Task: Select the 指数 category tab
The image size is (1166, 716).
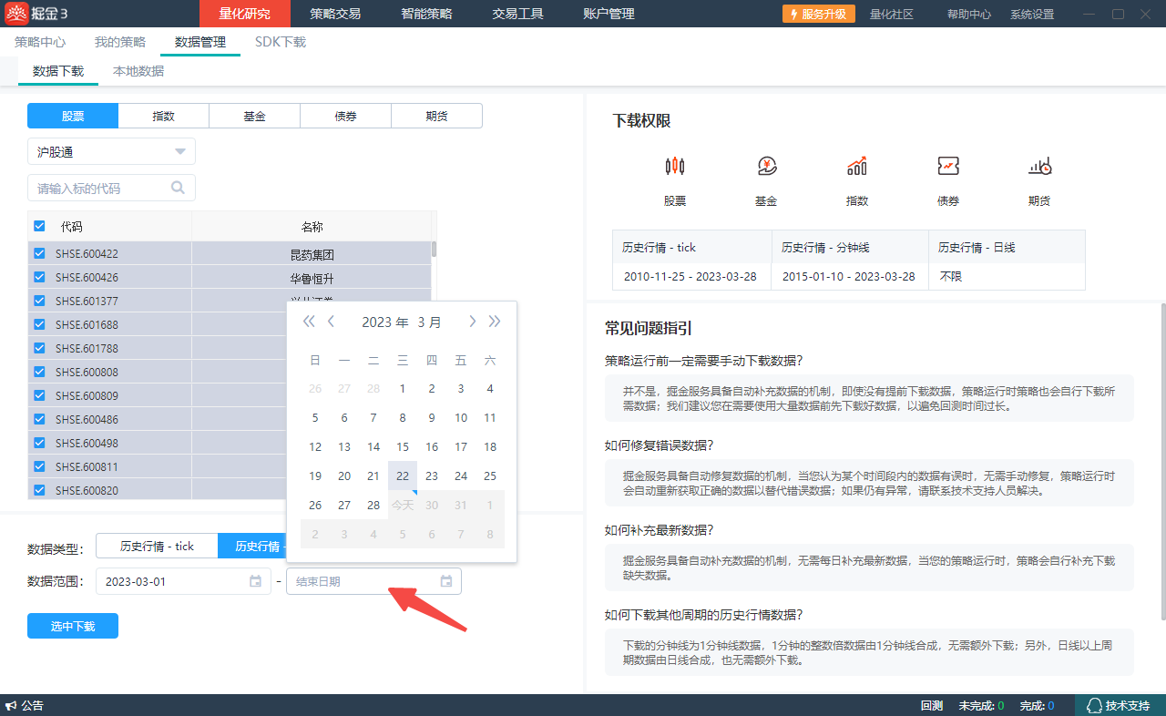Action: pyautogui.click(x=164, y=116)
